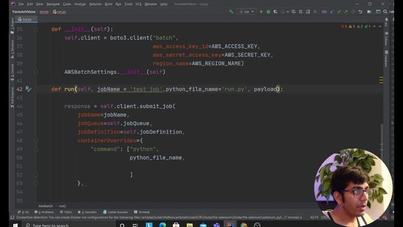Viewport: 403px width, 227px height.
Task: Open the Executor tool window tab
Action: 115,212
